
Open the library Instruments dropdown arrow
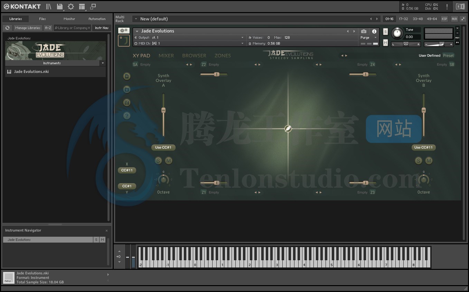(x=102, y=63)
